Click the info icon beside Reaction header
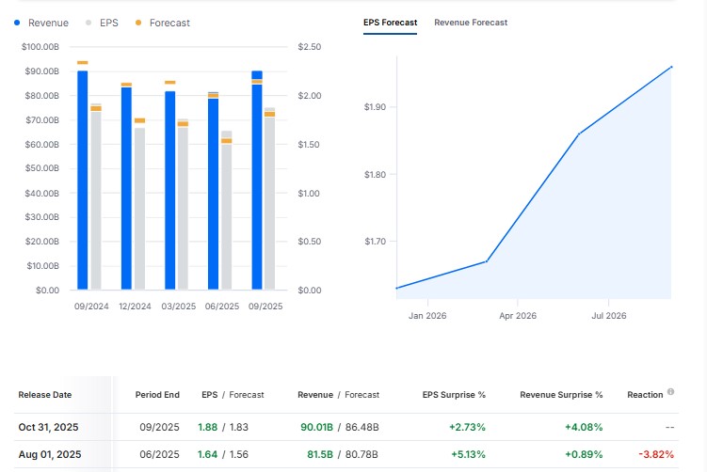This screenshot has height=472, width=707. 670,392
